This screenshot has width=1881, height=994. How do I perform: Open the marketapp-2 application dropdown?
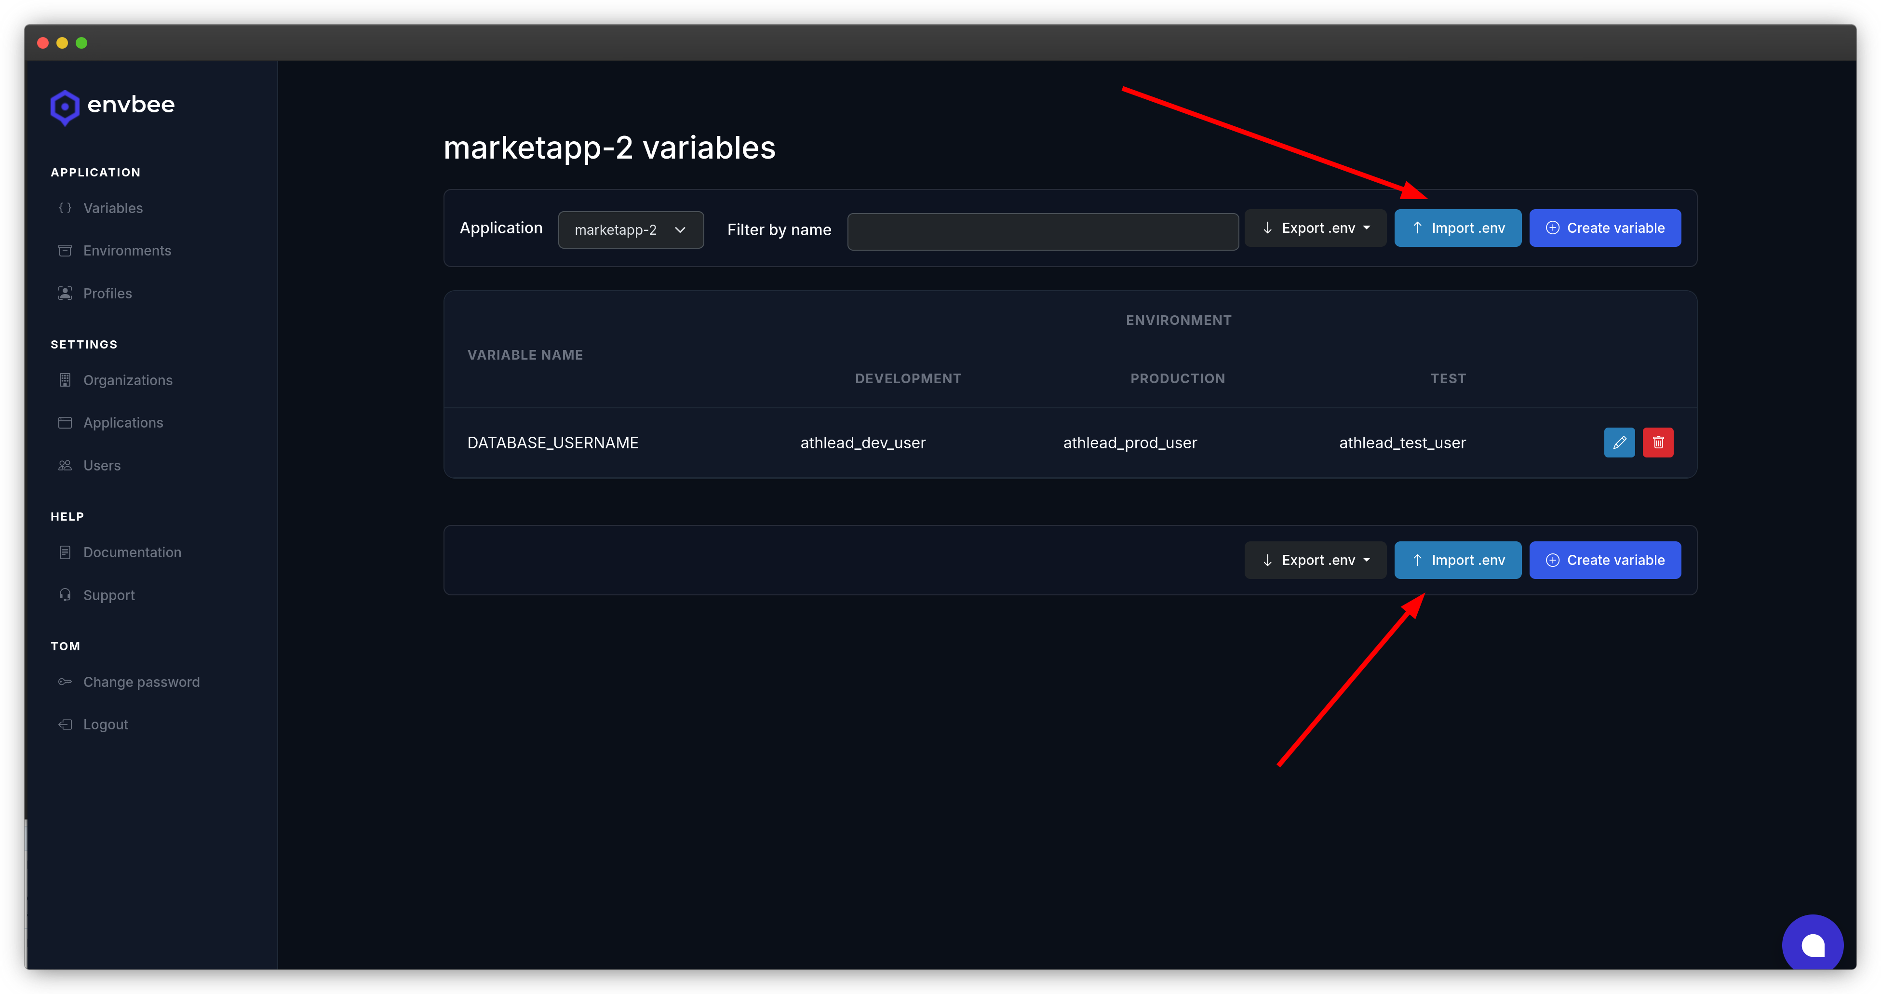click(630, 229)
